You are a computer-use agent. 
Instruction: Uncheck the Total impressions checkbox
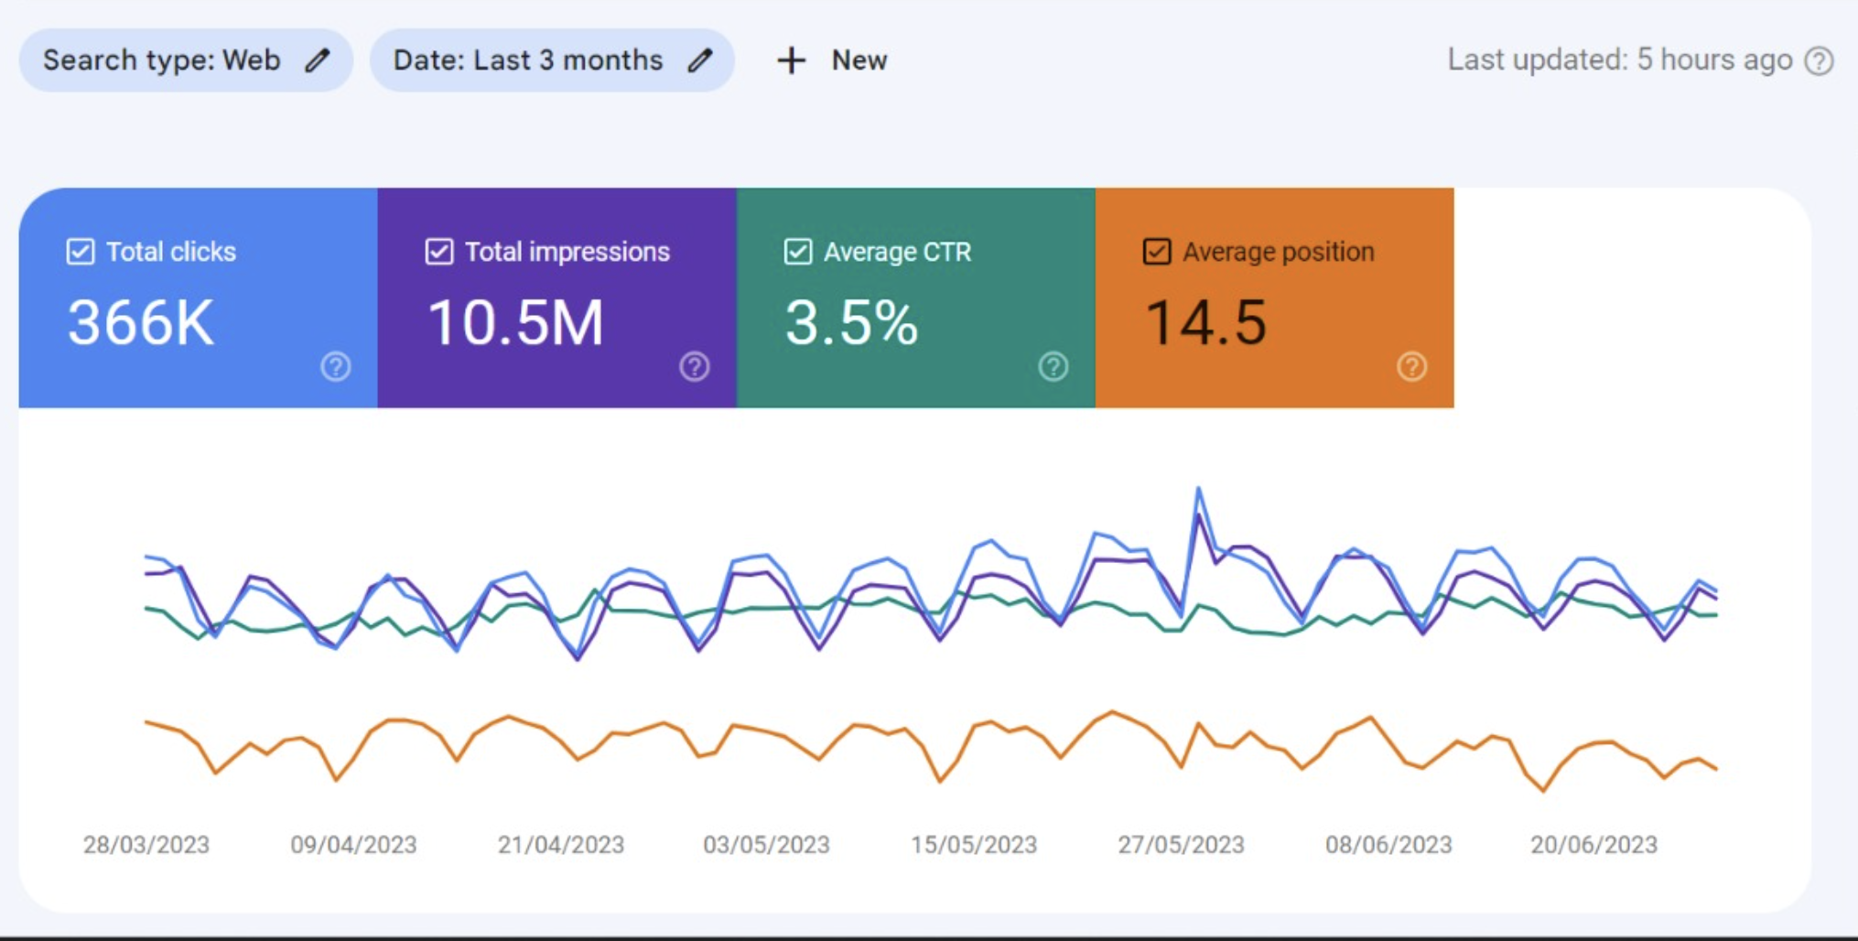pyautogui.click(x=438, y=251)
